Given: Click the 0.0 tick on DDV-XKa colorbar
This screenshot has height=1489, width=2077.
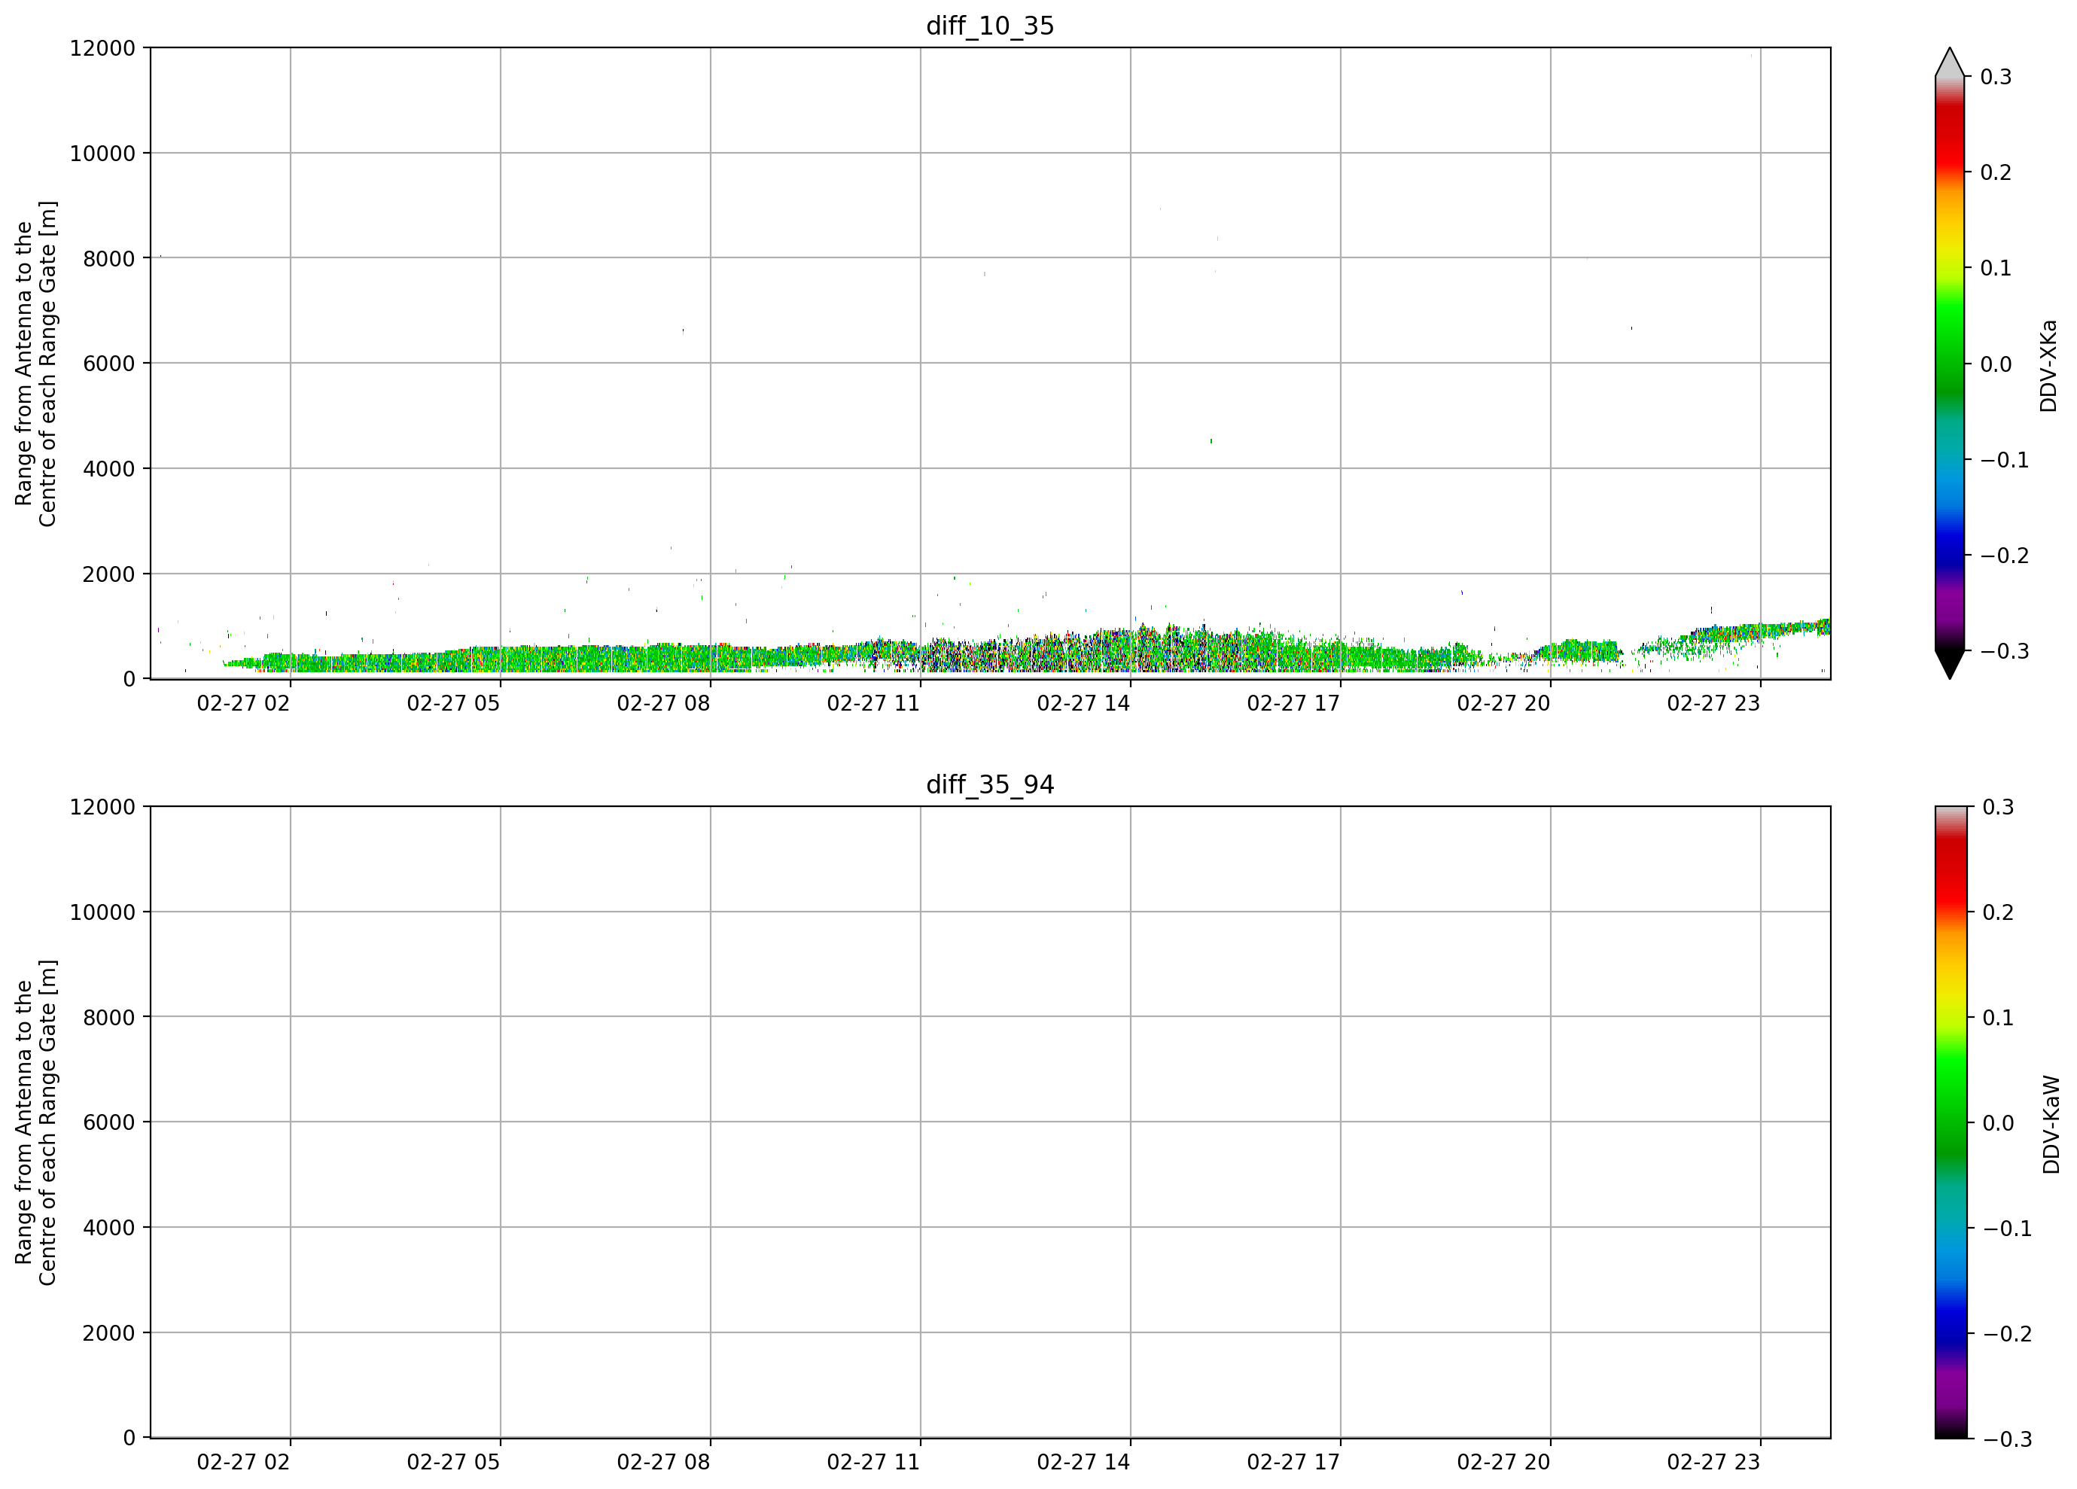Looking at the screenshot, I should click(x=1996, y=364).
